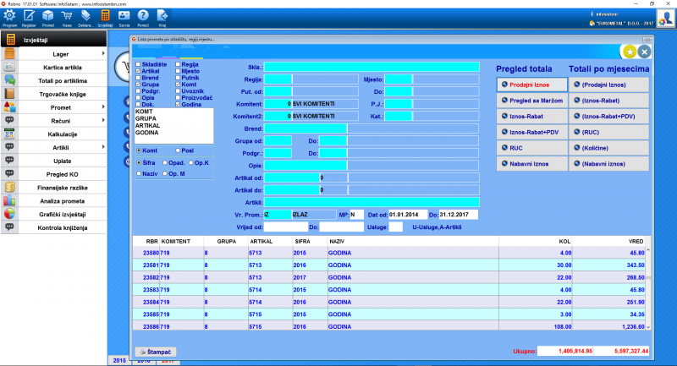Click the Prodajni Iznos button
The height and width of the screenshot is (366, 677).
pyautogui.click(x=531, y=85)
